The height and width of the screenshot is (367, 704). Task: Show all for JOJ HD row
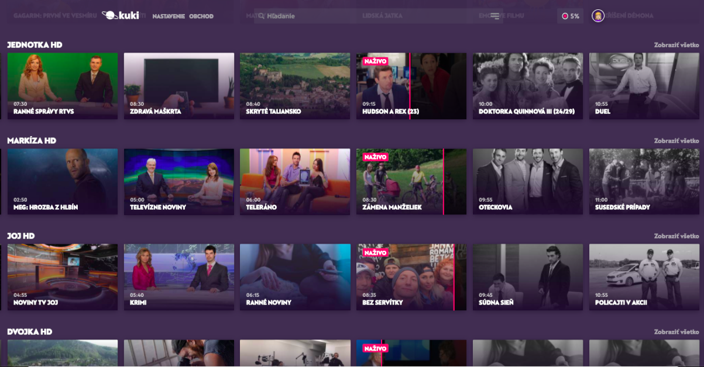coord(676,236)
